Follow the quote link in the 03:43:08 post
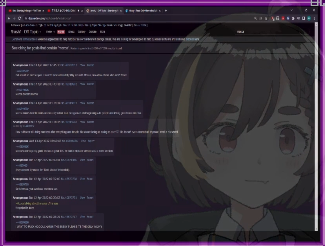 point(22,90)
